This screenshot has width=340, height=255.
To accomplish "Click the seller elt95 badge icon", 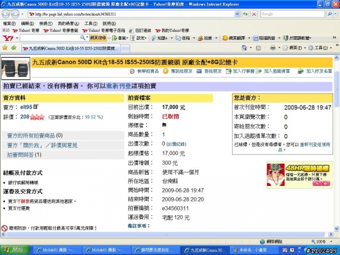I will pyautogui.click(x=36, y=106).
